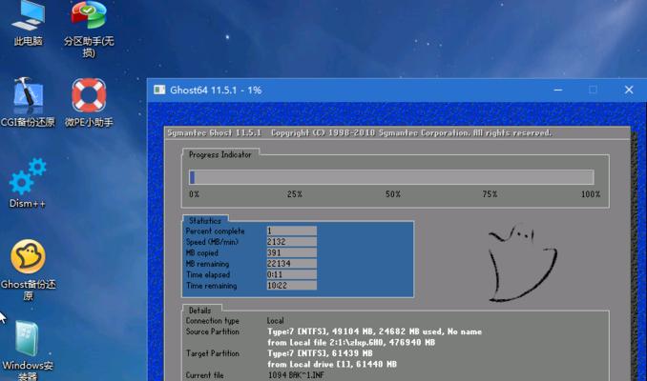
Task: Click the Target Partition 61439 MB line
Action: click(320, 353)
